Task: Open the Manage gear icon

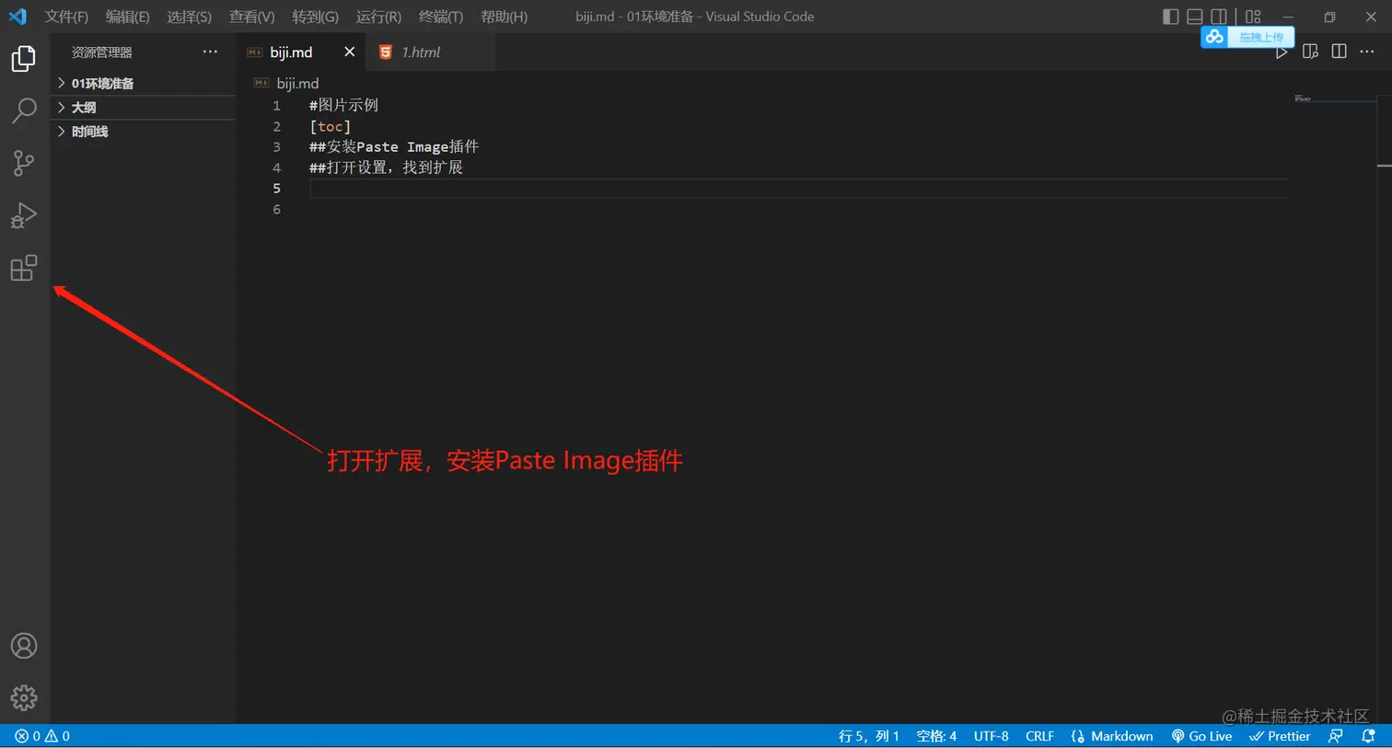Action: [x=24, y=697]
